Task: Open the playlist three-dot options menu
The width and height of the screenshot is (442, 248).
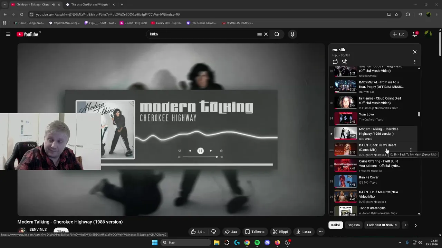Action: click(x=415, y=62)
